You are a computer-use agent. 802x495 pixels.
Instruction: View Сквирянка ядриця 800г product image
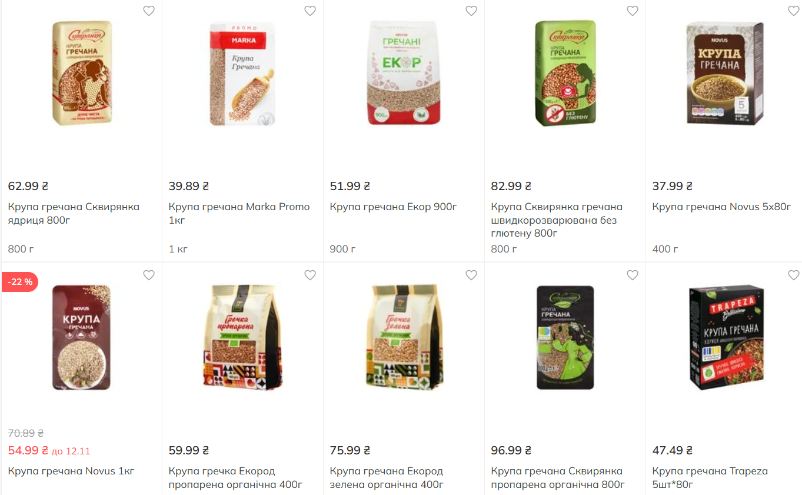click(x=82, y=73)
